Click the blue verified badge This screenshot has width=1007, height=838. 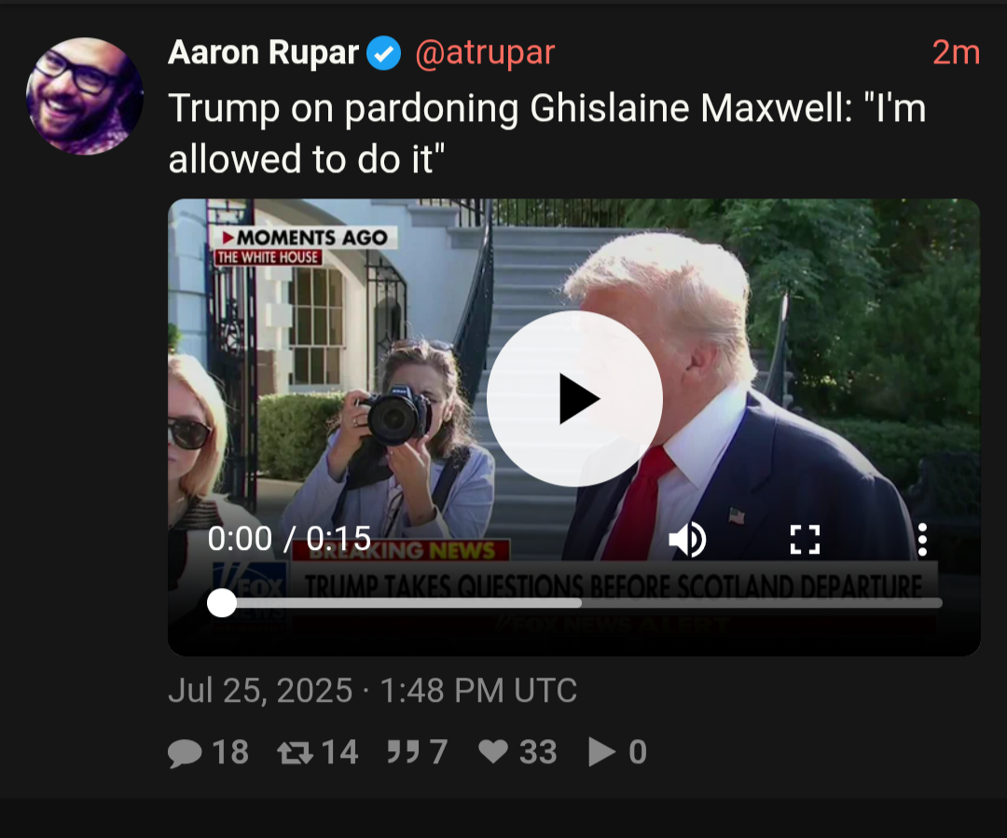383,52
